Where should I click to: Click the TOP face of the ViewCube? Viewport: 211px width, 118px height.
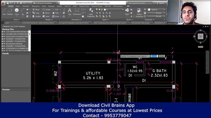pyautogui.click(x=200, y=36)
